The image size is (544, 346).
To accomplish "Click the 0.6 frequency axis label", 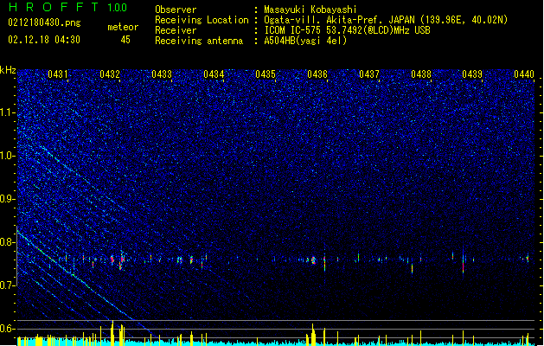I will pyautogui.click(x=7, y=329).
